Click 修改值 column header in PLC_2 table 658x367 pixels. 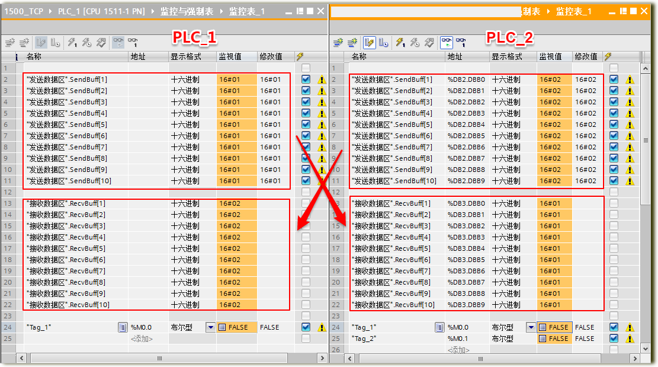tap(588, 56)
